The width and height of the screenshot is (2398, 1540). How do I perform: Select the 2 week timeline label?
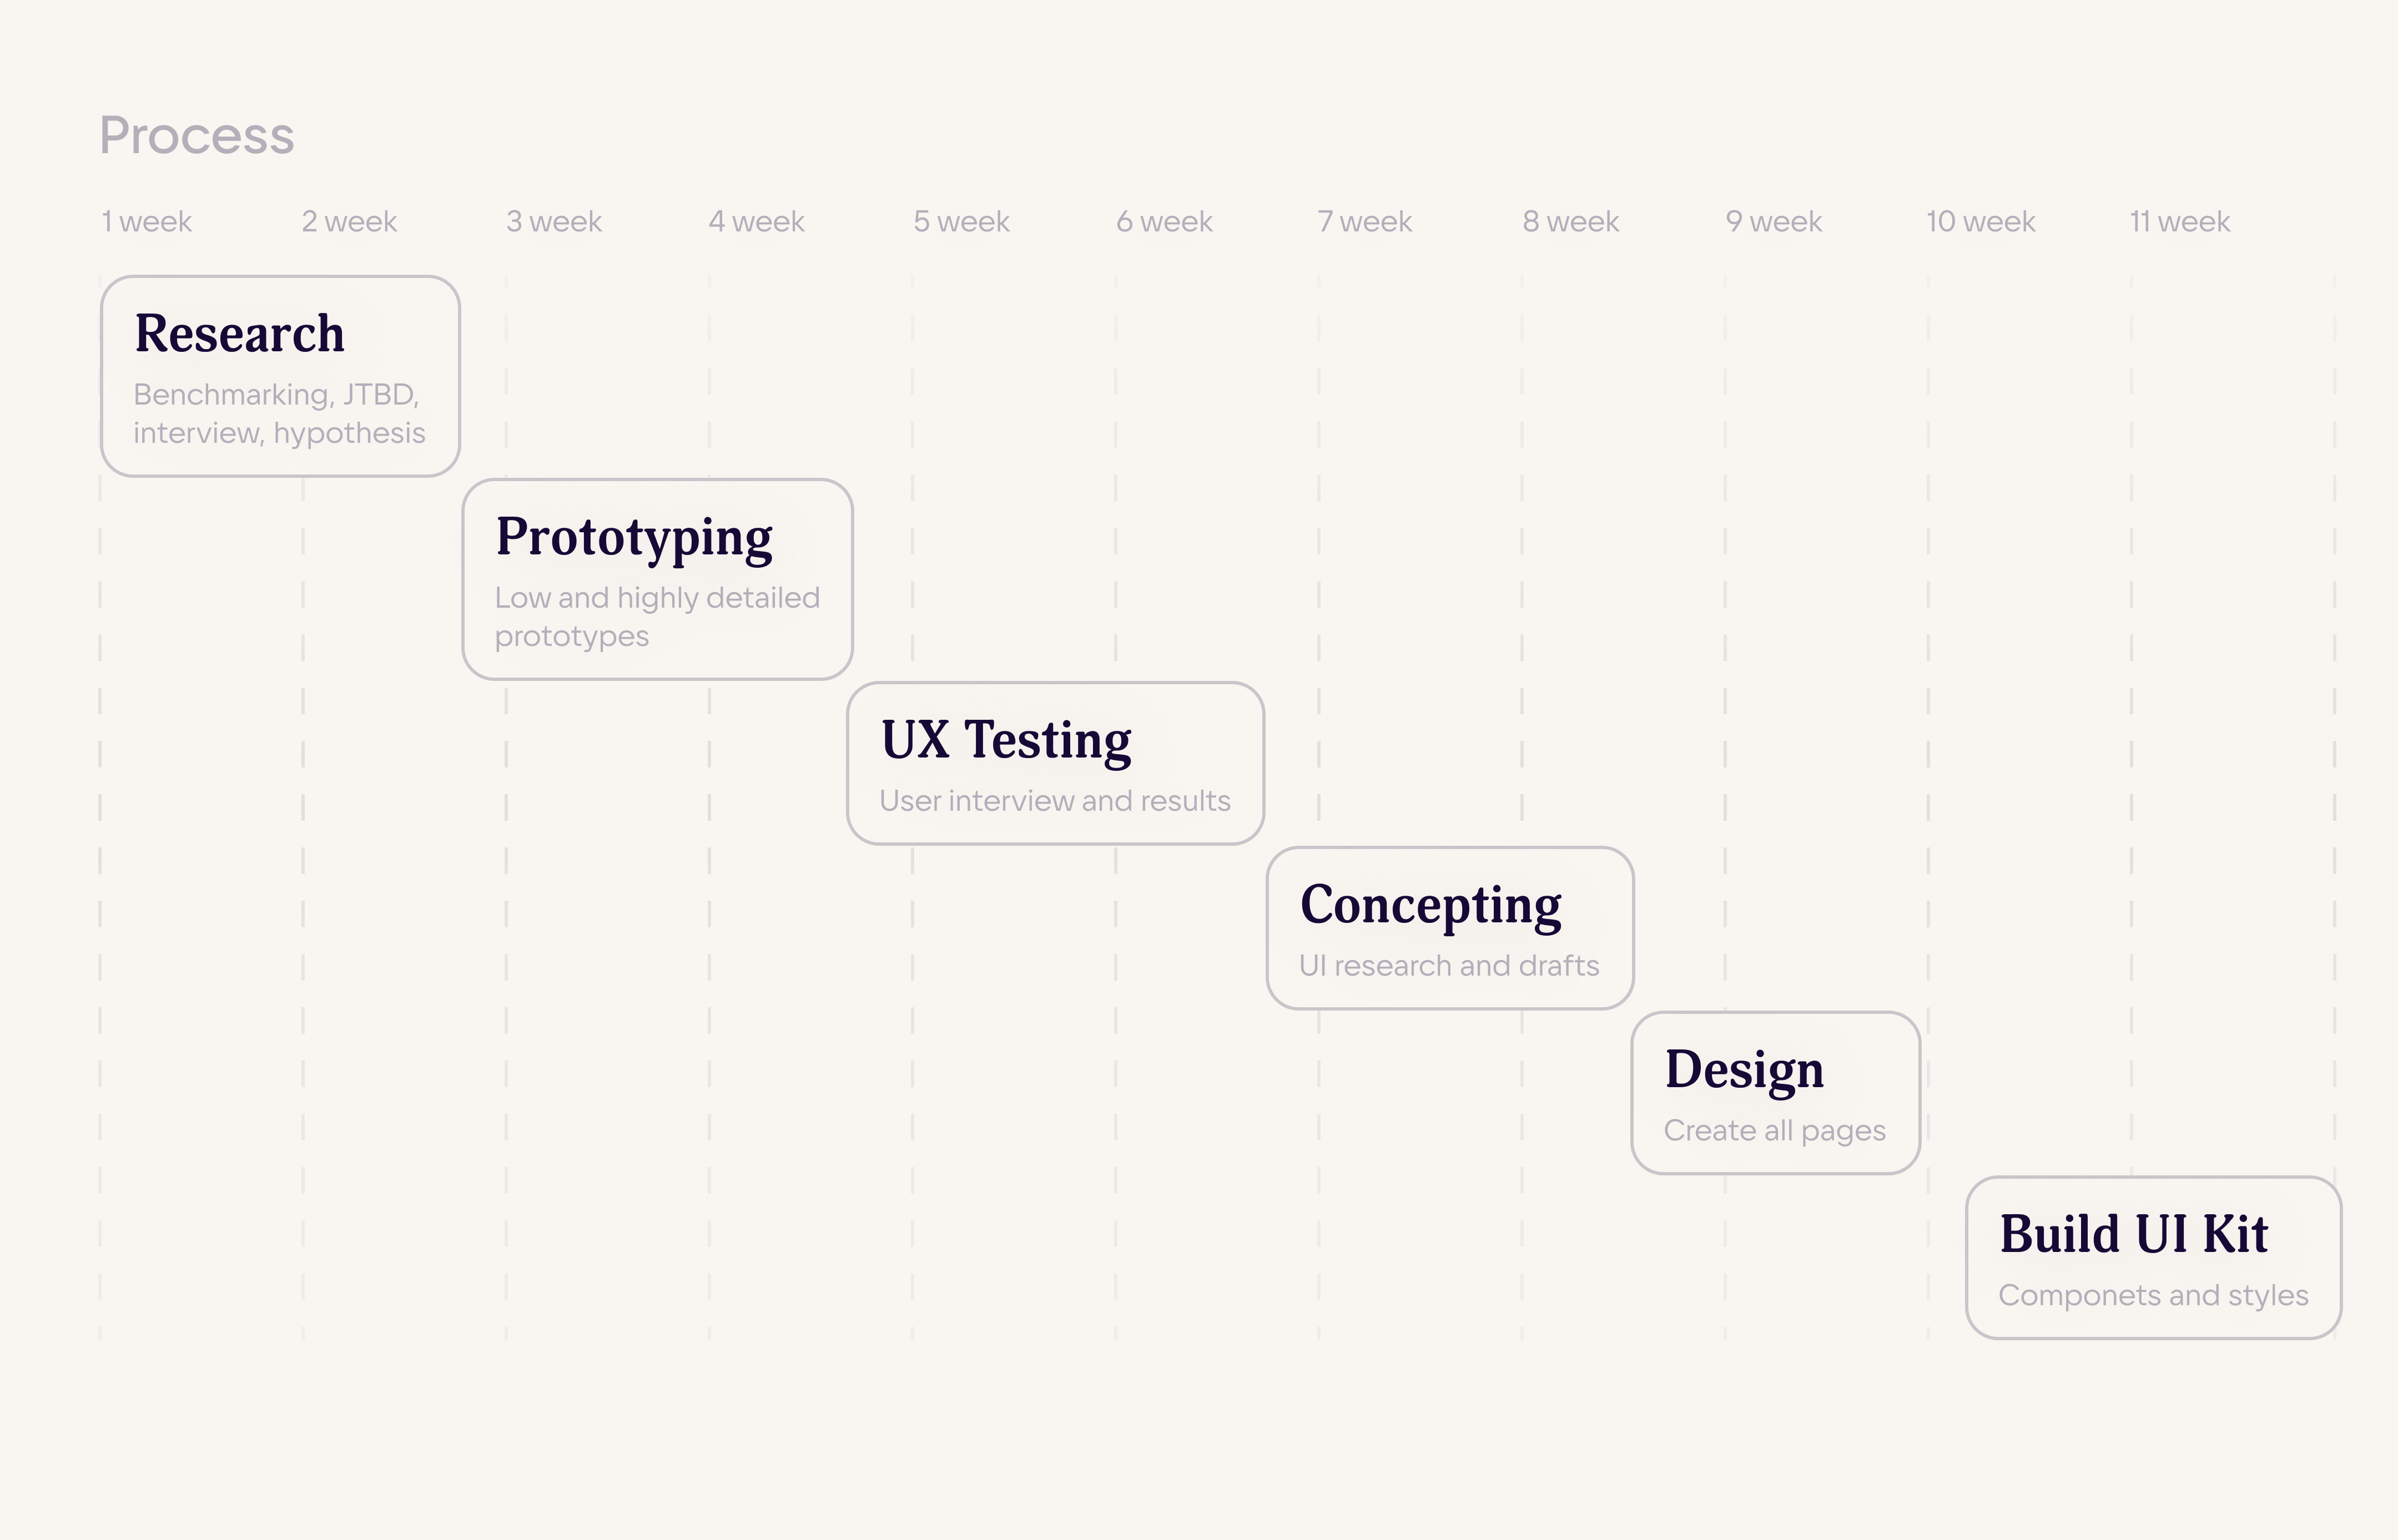point(349,221)
